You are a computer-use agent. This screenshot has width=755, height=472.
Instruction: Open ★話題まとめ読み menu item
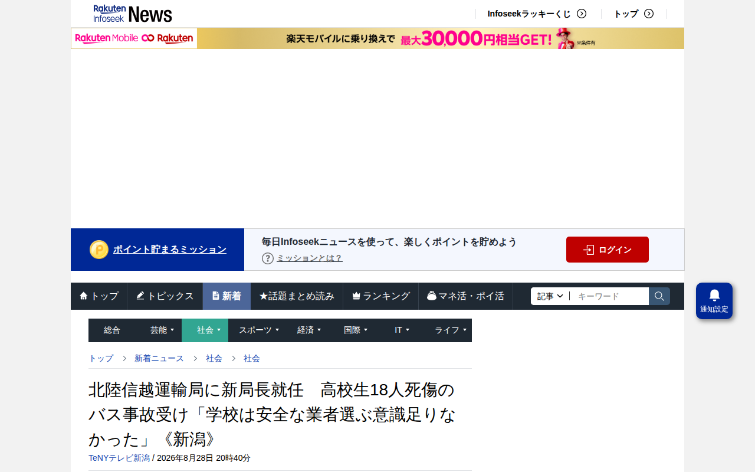coord(297,296)
